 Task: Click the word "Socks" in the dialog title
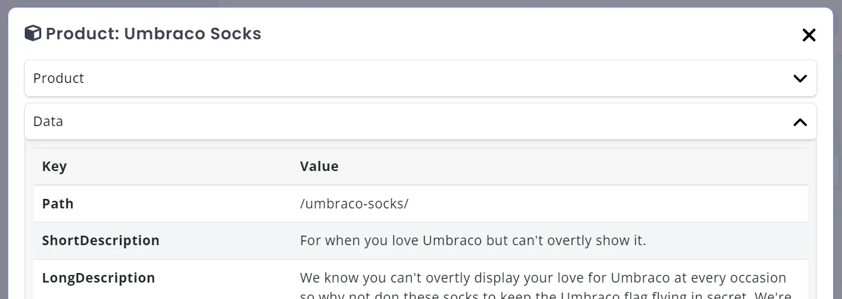[237, 34]
